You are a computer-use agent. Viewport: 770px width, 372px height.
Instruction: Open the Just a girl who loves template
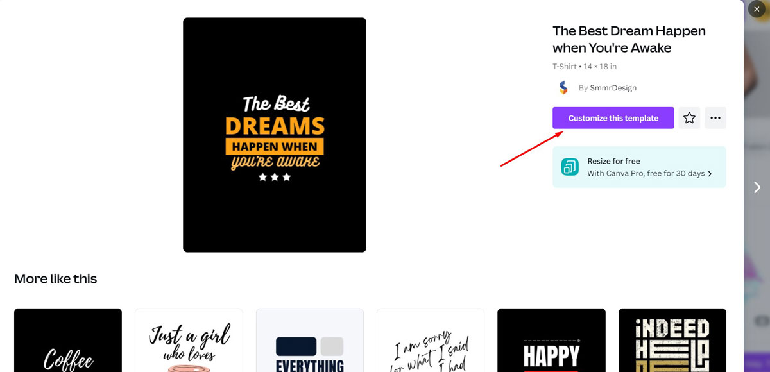click(x=189, y=341)
